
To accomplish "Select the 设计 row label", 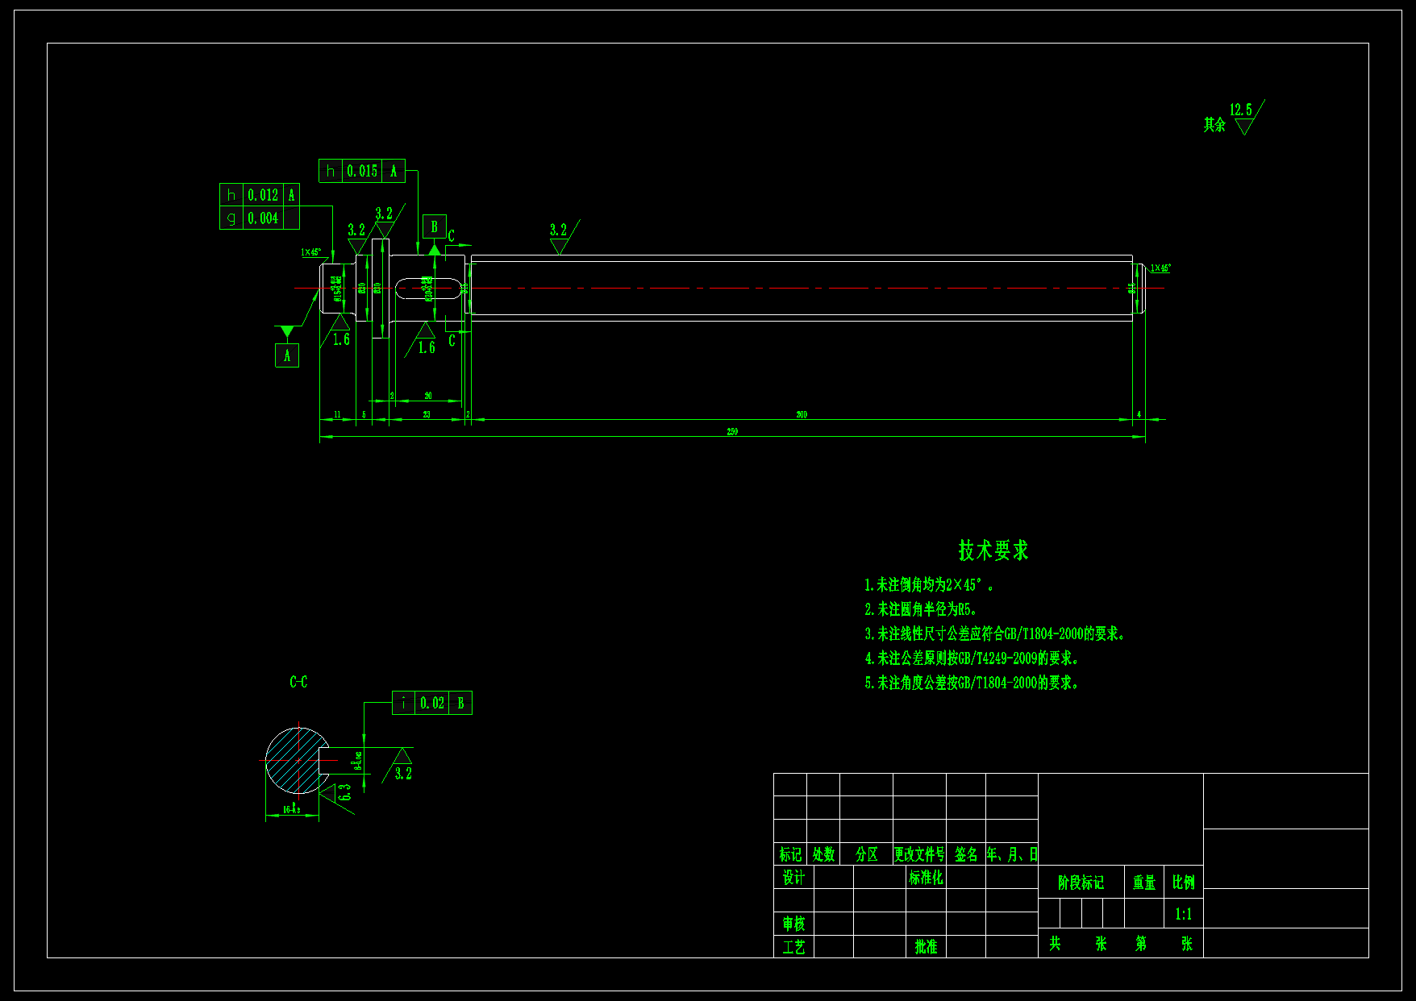I will 793,877.
